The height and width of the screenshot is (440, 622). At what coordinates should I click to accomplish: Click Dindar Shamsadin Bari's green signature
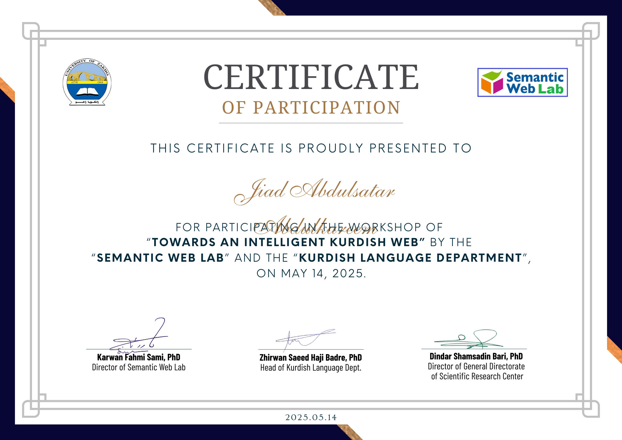pos(469,339)
